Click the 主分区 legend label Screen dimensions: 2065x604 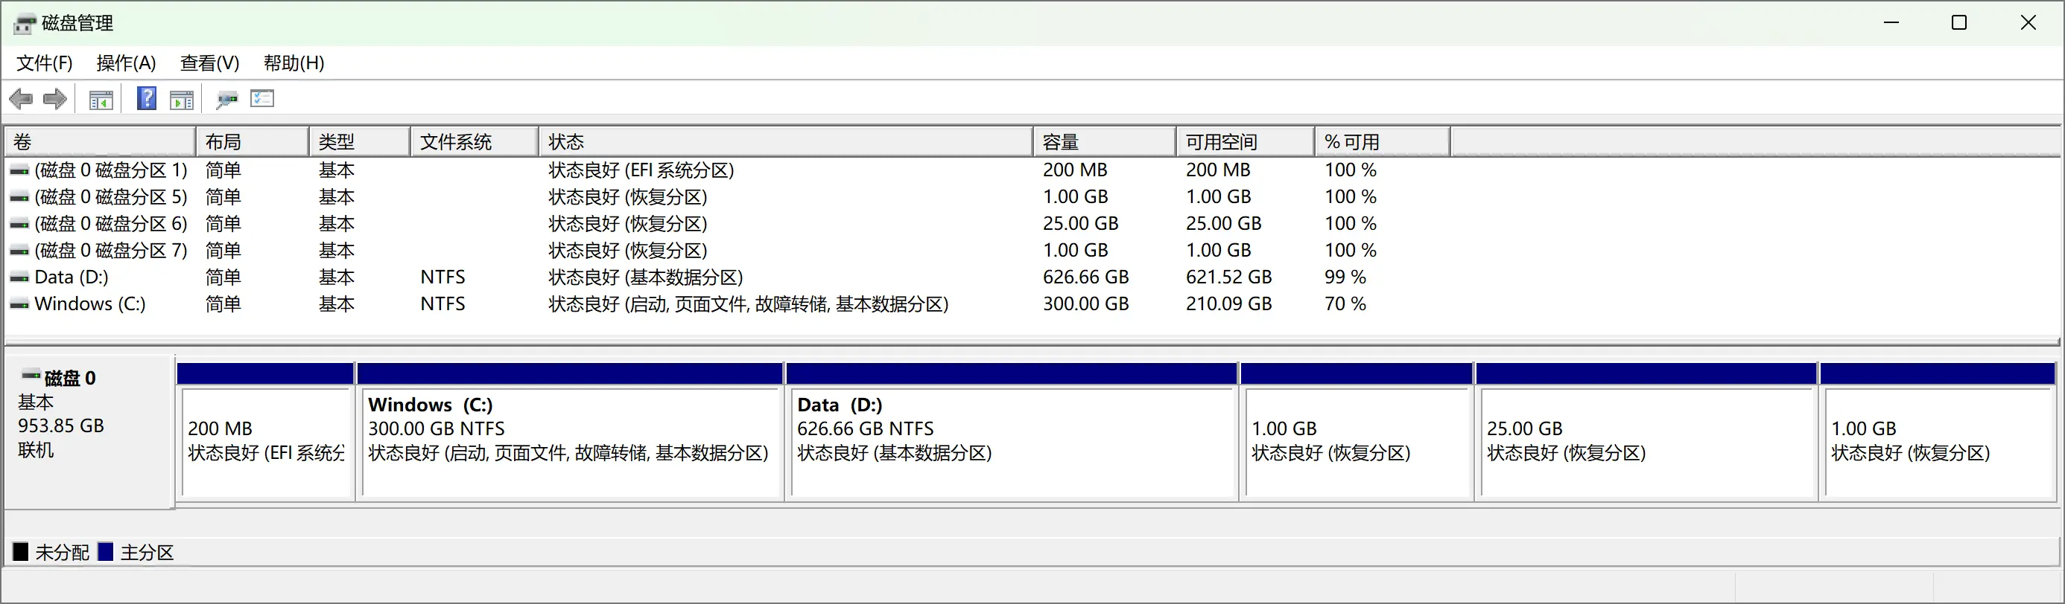[x=147, y=553]
